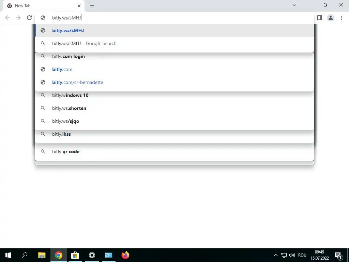This screenshot has width=349, height=262.
Task: Click the globe icon beside bitly.com/cr-bernadette
Action: click(43, 82)
